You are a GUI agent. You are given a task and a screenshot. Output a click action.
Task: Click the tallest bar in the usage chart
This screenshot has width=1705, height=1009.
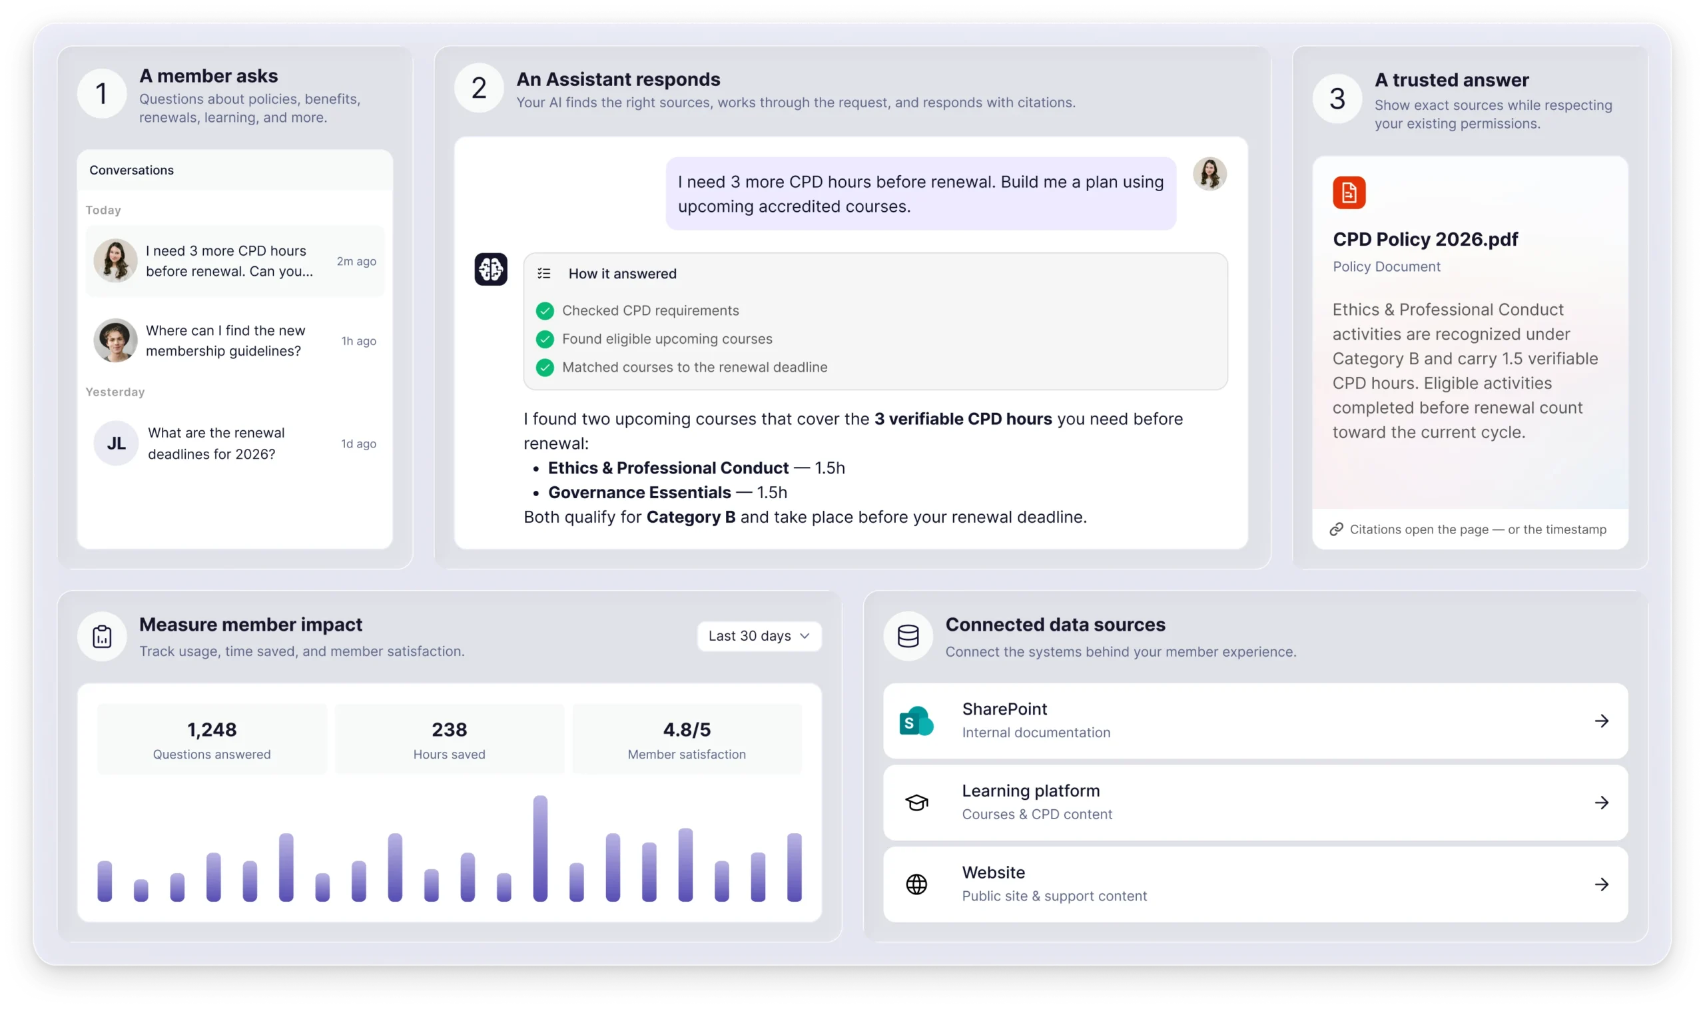coord(539,848)
